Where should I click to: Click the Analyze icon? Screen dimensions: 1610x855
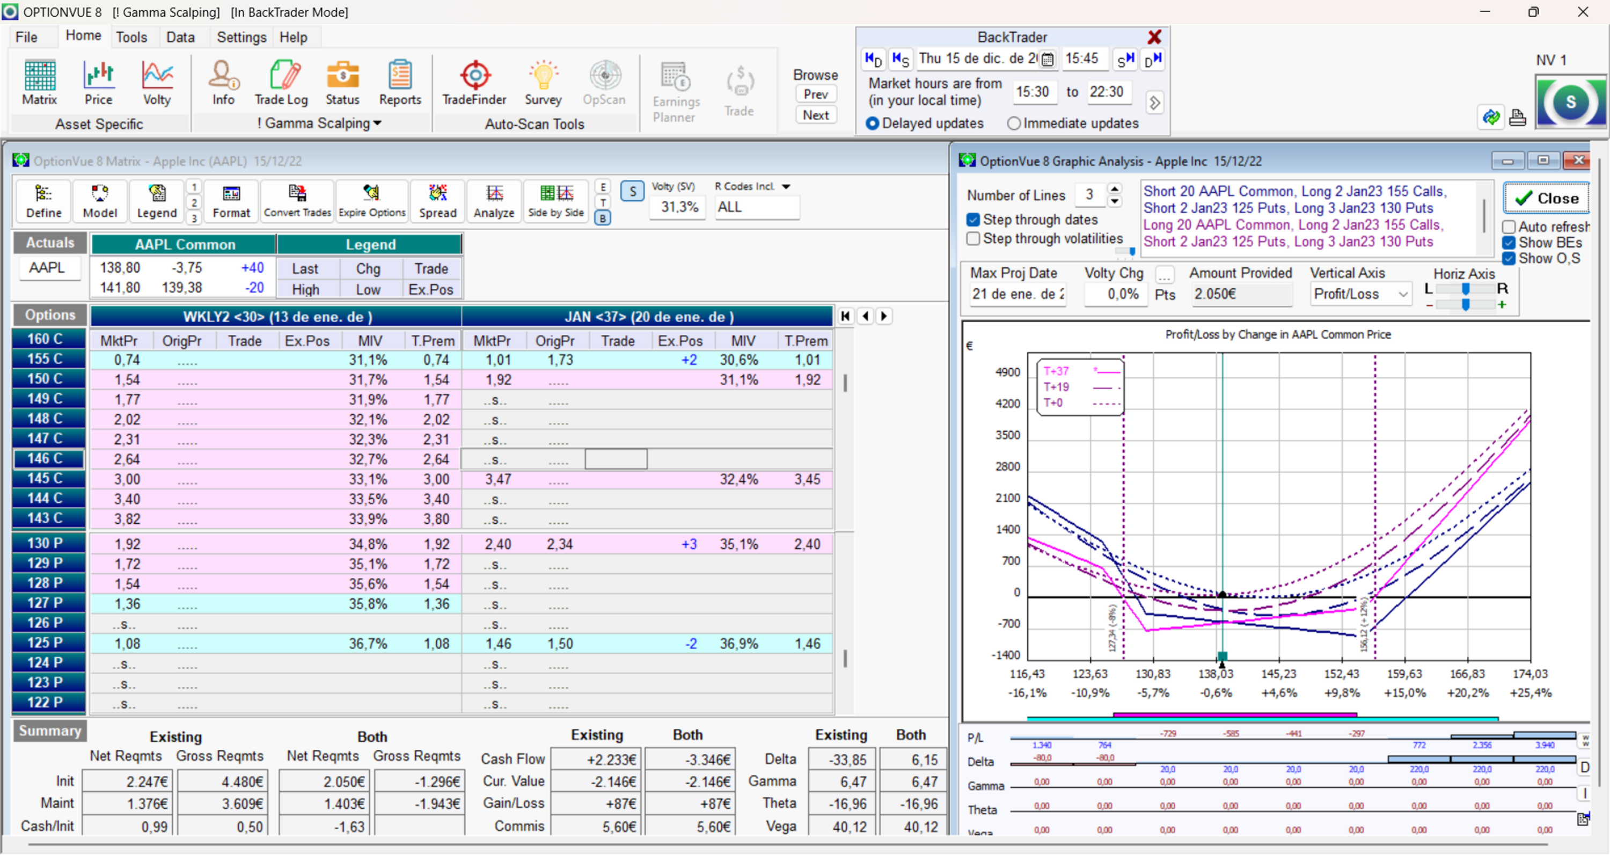(x=494, y=201)
